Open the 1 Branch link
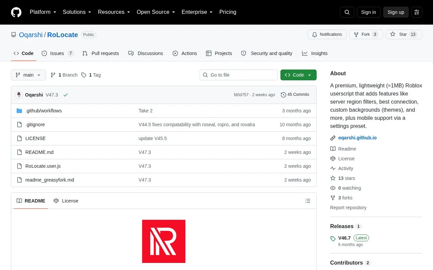Image resolution: width=433 pixels, height=270 pixels. coord(64,75)
